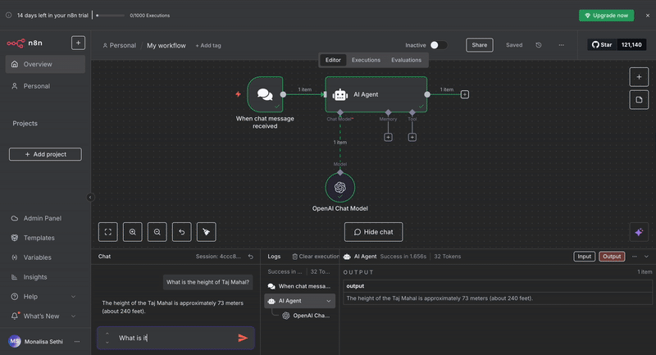
Task: Select the OpenAI Chat Model node
Action: (x=340, y=187)
